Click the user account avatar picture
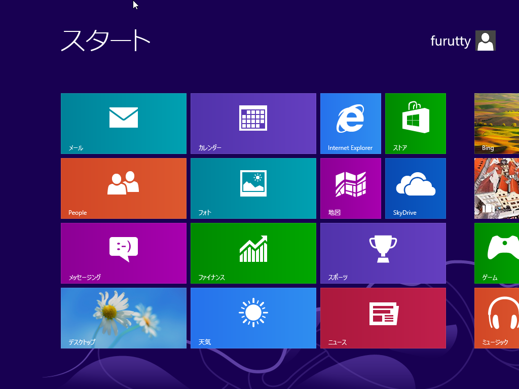The width and height of the screenshot is (519, 389). point(485,41)
